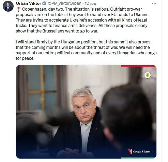This screenshot has height=162, width=168.
Task: Click the blurred foreground head in the photo
Action: point(127,114)
